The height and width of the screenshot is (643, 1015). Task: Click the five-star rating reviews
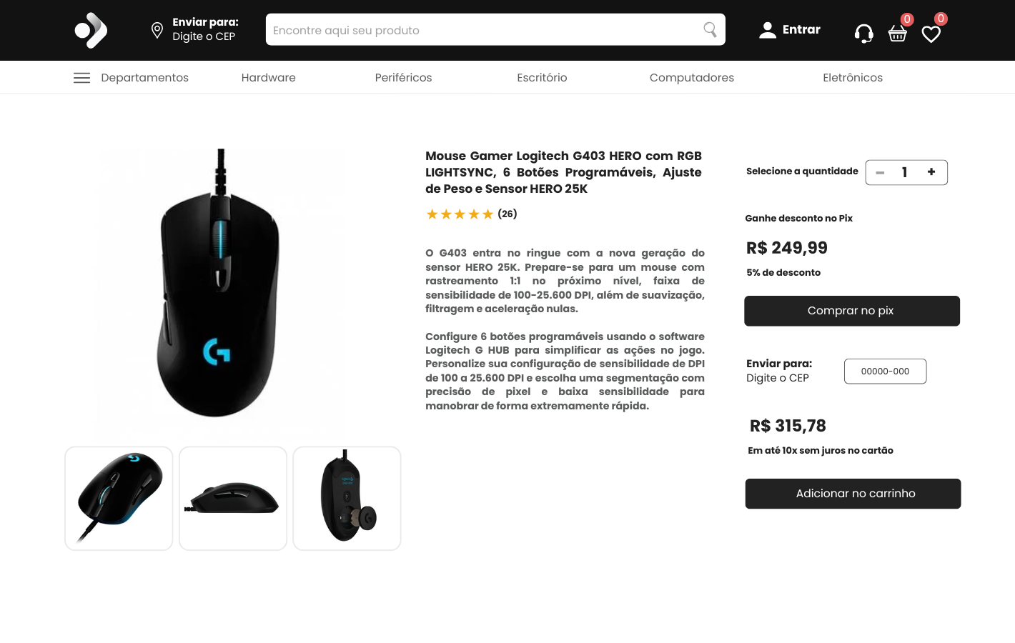pos(471,214)
